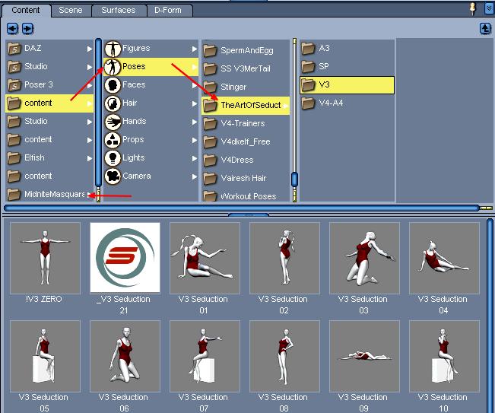Open the Vairesh Hair folder icon
The height and width of the screenshot is (413, 495).
point(210,179)
